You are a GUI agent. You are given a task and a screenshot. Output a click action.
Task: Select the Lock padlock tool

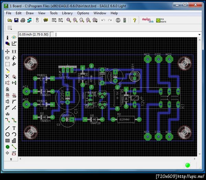(8, 89)
